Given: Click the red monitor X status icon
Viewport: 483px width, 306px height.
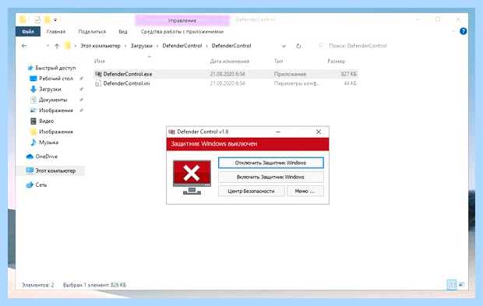Looking at the screenshot, I should pos(192,177).
